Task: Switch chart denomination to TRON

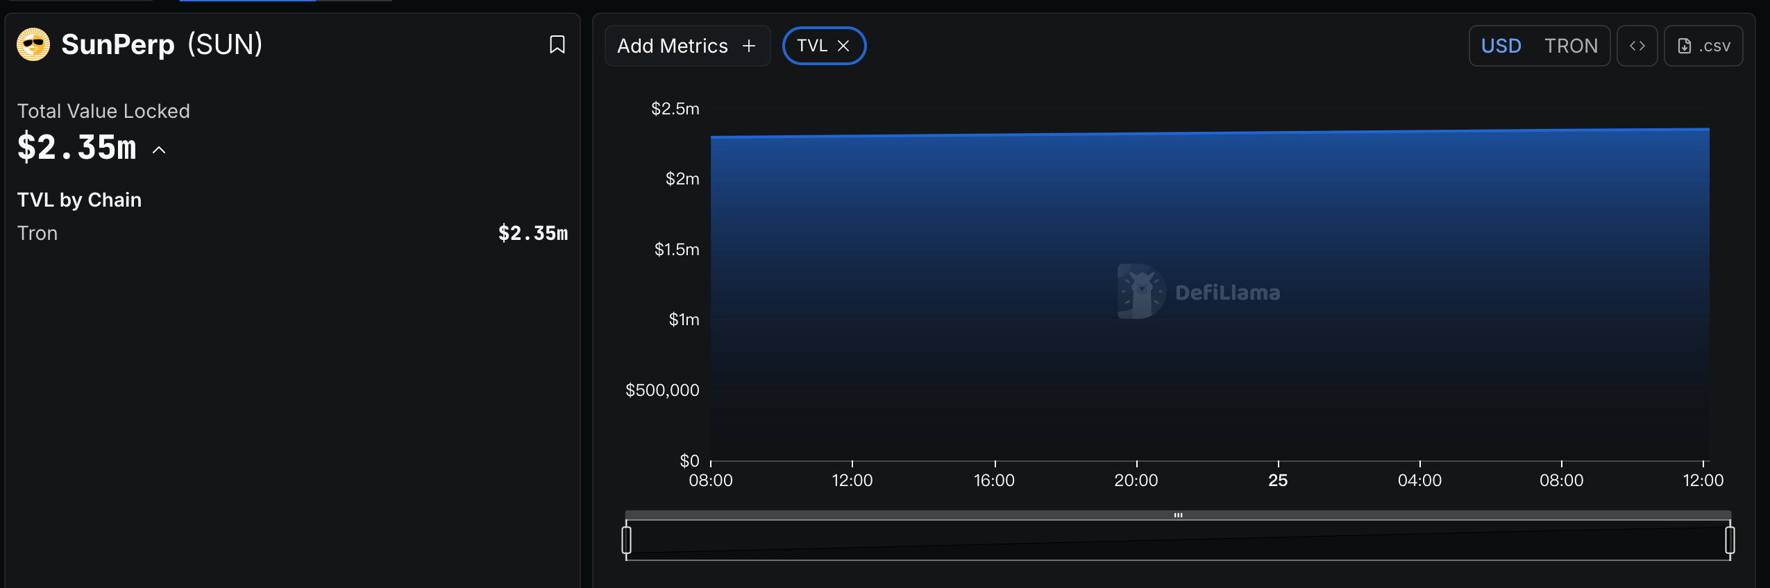Action: click(x=1571, y=46)
